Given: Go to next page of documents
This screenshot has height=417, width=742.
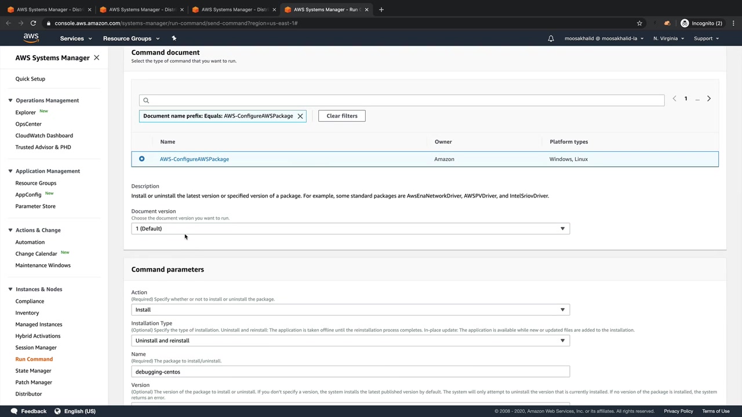Looking at the screenshot, I should [x=708, y=99].
